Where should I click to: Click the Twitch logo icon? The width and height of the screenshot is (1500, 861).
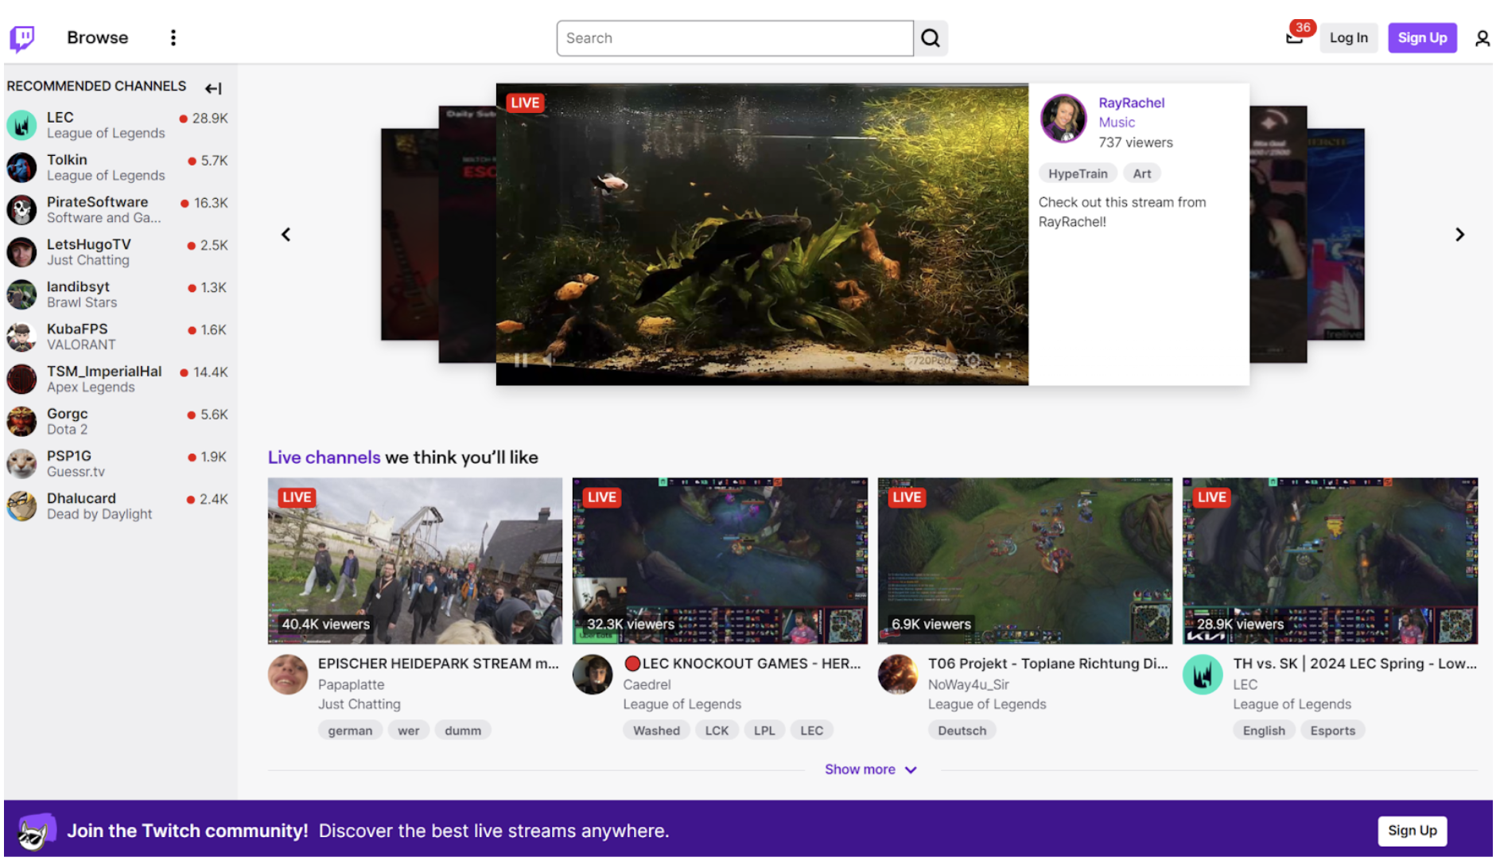[x=21, y=37]
